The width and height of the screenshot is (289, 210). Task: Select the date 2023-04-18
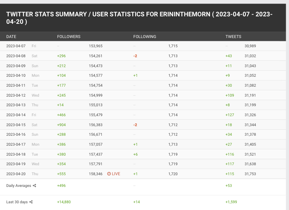click(16, 154)
